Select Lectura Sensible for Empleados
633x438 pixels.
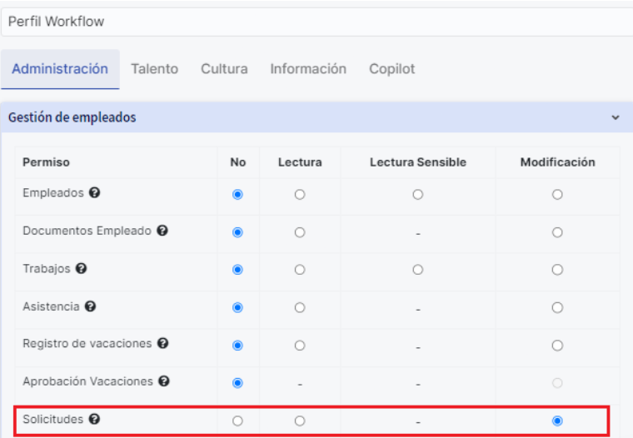(x=418, y=195)
